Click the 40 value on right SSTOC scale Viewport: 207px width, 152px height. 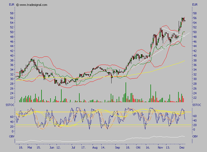(x=195, y=120)
